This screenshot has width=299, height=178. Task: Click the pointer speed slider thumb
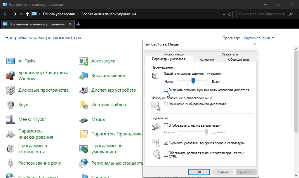(x=193, y=81)
